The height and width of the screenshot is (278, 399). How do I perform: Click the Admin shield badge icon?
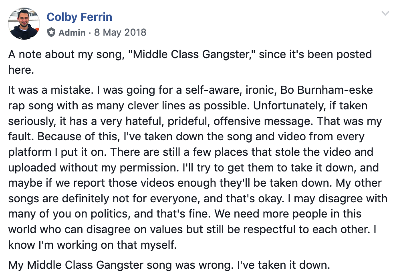click(51, 32)
